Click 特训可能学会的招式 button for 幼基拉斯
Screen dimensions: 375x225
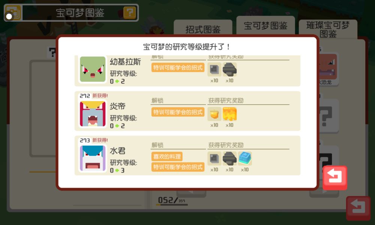click(x=178, y=67)
